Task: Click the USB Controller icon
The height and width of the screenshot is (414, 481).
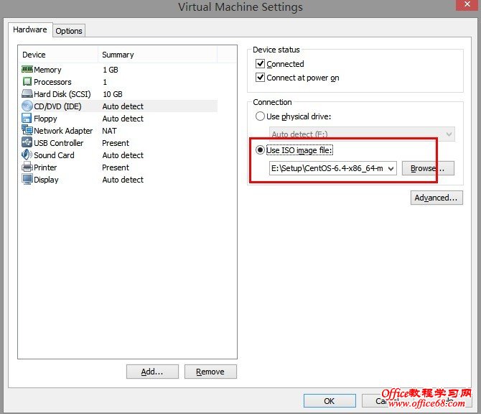Action: coord(27,142)
